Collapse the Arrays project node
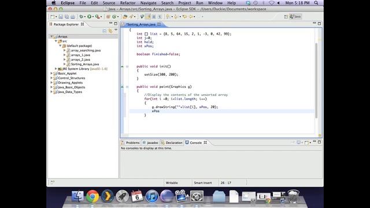This screenshot has height=208, width=370. point(51,36)
